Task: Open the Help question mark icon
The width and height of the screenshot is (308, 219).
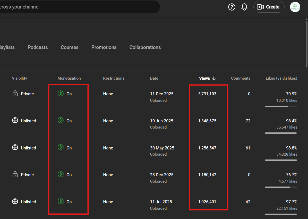Action: click(232, 7)
